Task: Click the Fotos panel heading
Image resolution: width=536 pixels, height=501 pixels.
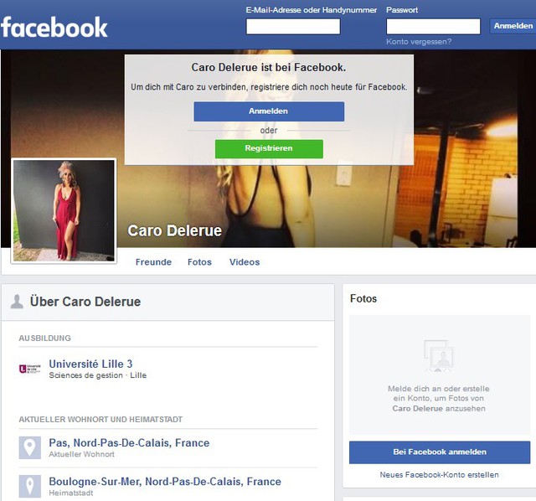Action: [363, 298]
